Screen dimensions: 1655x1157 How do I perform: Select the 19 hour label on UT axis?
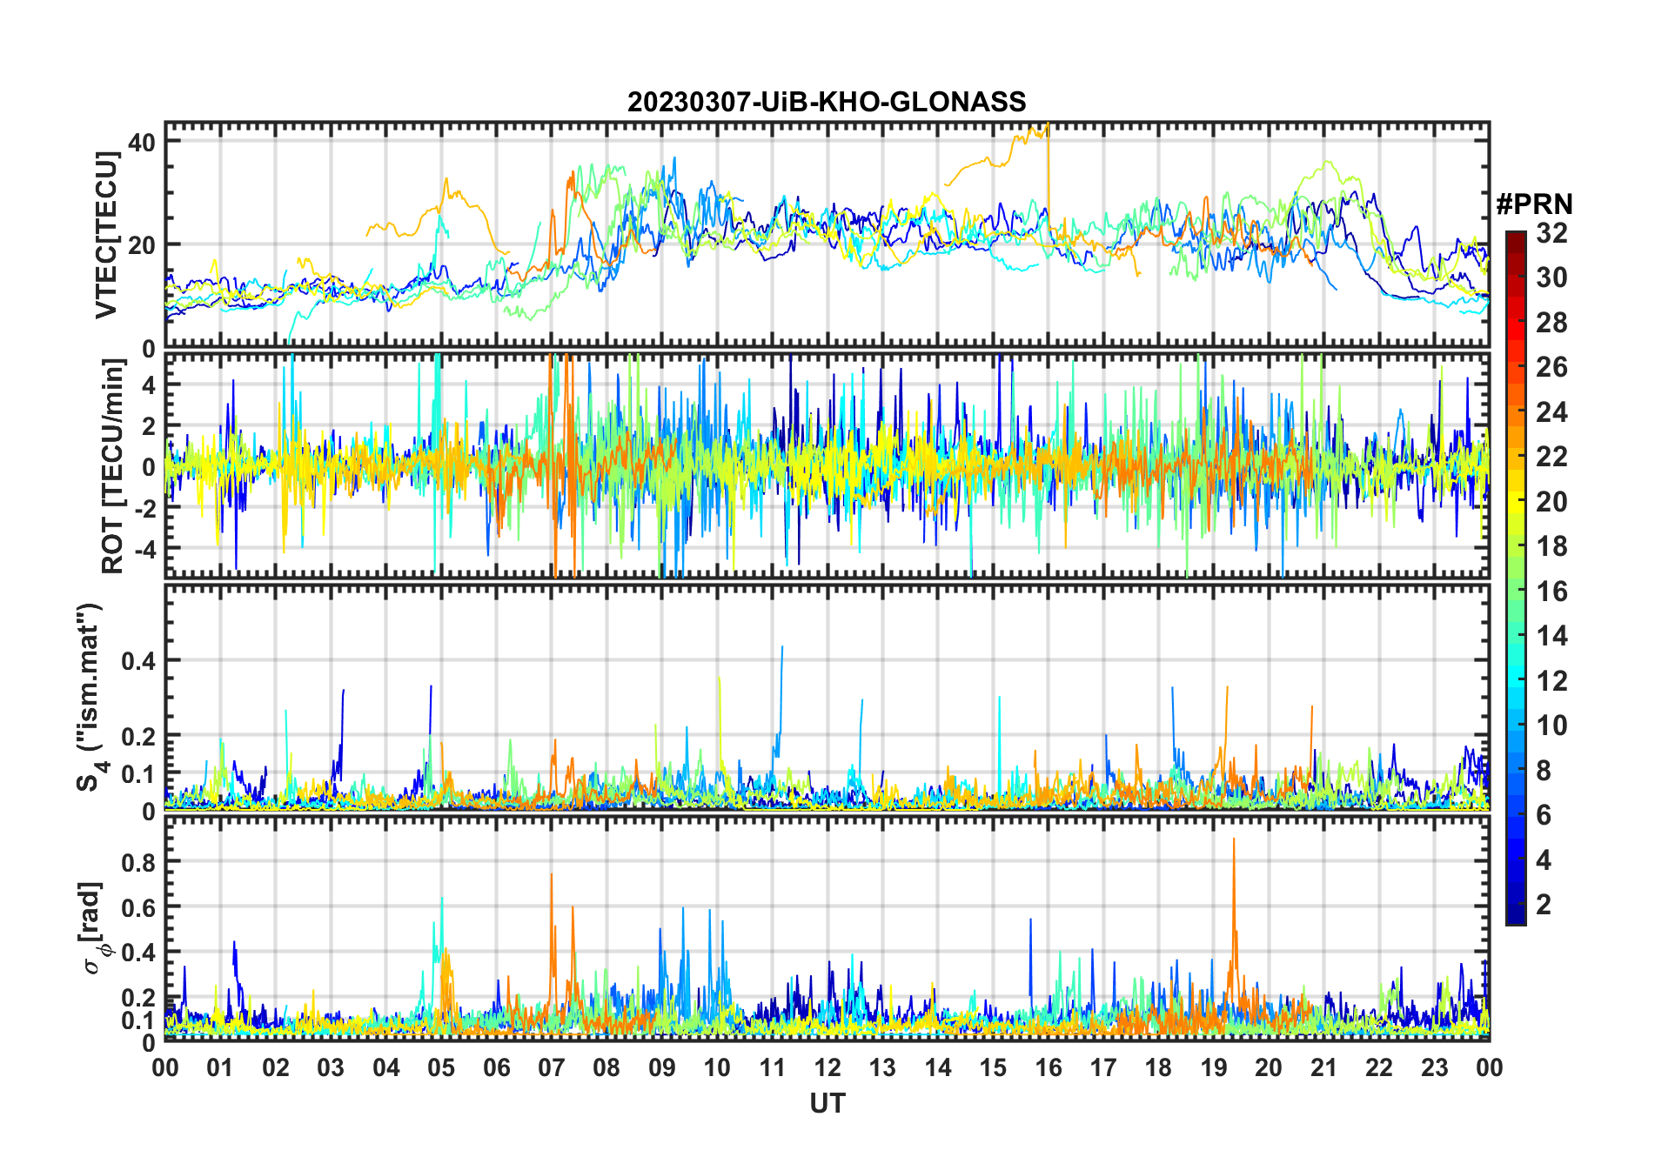1214,1067
